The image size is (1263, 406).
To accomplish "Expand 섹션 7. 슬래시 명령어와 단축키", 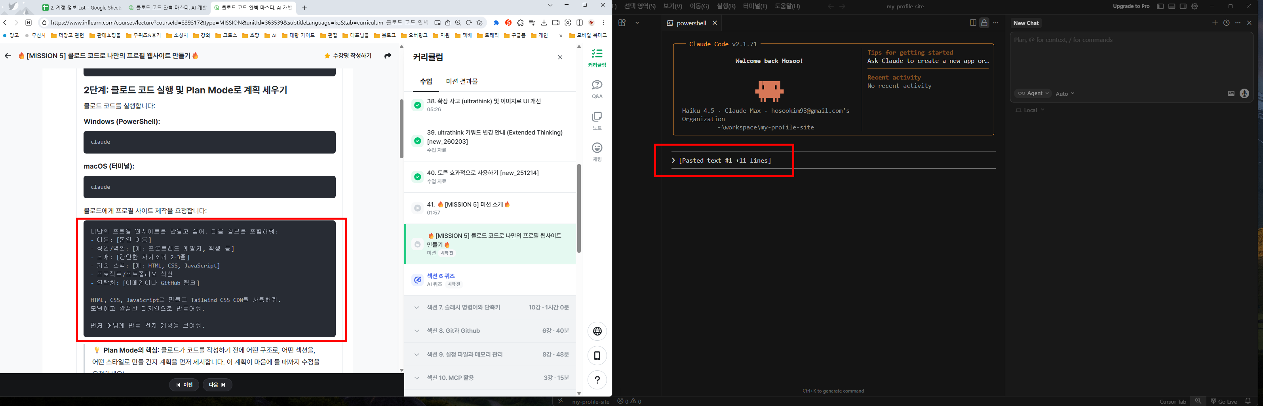I will point(490,307).
